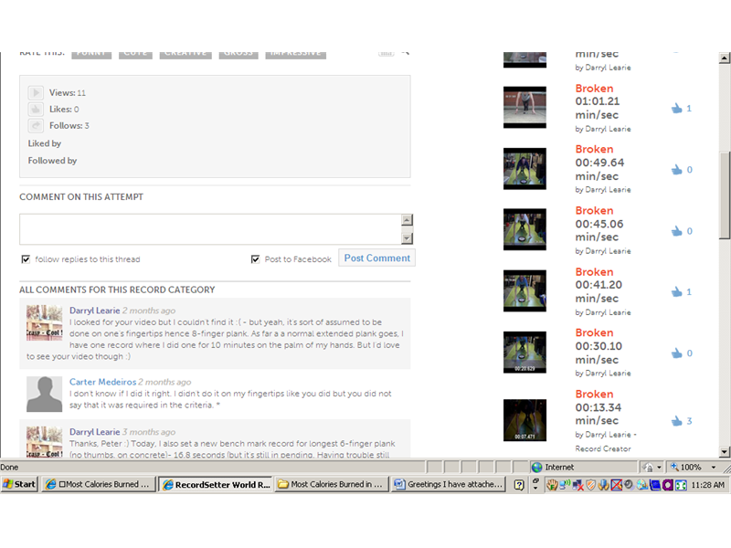
Task: Click the 11:28 AM taskbar clock
Action: click(707, 485)
